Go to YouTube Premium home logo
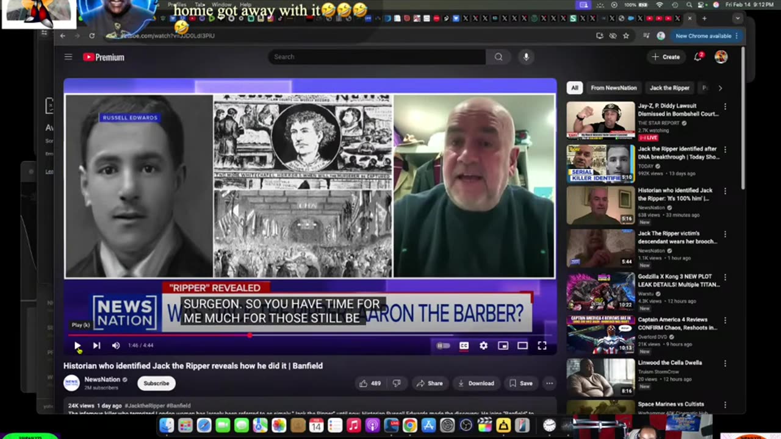Image resolution: width=781 pixels, height=439 pixels. pos(104,57)
